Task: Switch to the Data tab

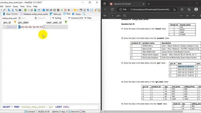Action: (x=67, y=14)
